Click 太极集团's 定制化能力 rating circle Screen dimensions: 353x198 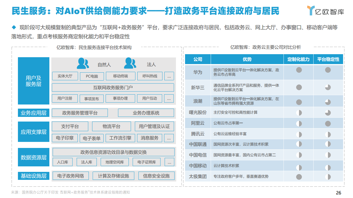(298, 177)
